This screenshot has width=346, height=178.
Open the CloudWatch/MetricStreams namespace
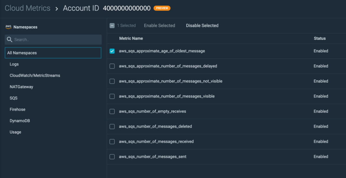tap(35, 76)
